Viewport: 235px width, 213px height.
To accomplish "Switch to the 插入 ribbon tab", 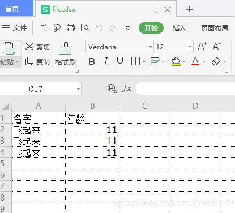I will click(x=179, y=28).
